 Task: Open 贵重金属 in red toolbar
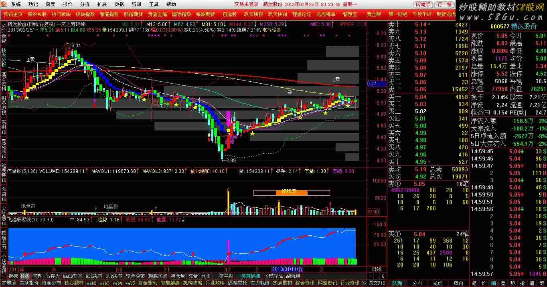157,14
